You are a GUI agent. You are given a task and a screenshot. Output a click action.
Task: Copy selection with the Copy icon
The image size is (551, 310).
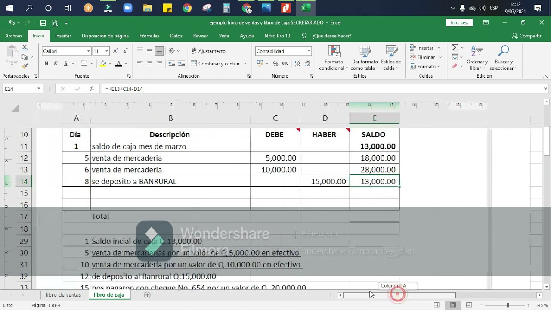[25, 57]
